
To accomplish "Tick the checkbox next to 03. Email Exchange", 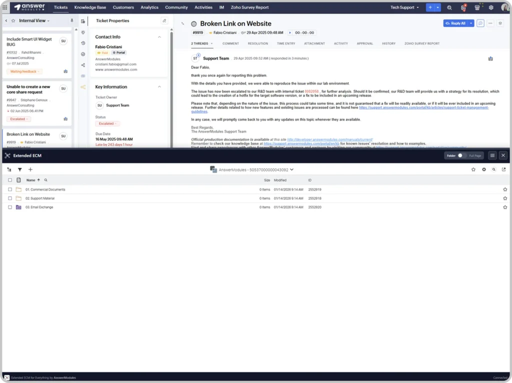I will click(10, 207).
